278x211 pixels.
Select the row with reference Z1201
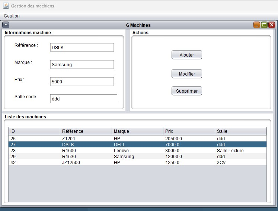(x=137, y=139)
